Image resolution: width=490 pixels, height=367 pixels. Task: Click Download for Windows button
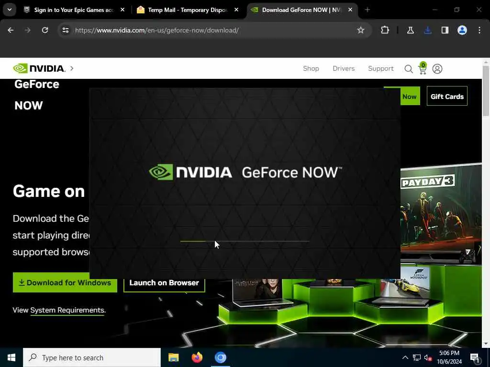coord(65,283)
